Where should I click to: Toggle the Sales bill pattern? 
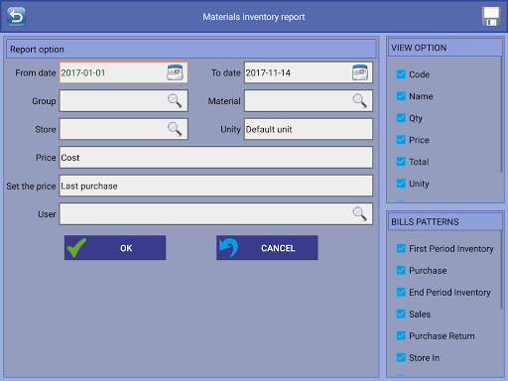[x=401, y=314]
